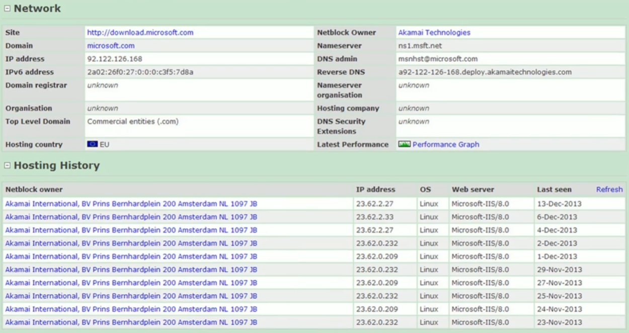This screenshot has width=629, height=333.
Task: Select the Reverse DNS akamaitechnologies.com hostname
Action: (x=485, y=72)
